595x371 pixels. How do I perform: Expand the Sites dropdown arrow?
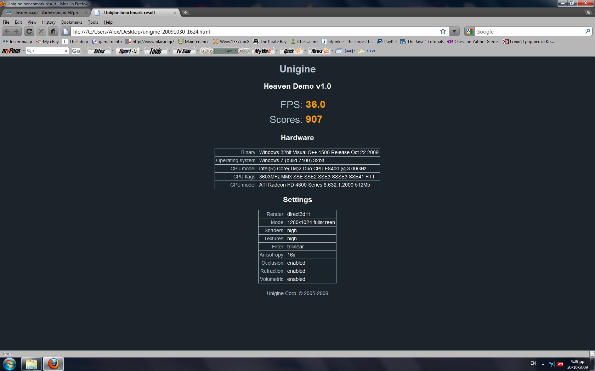[x=113, y=51]
